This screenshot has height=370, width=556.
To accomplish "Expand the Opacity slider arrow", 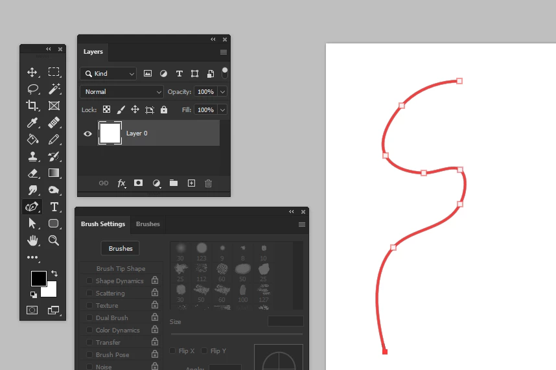I will click(223, 92).
